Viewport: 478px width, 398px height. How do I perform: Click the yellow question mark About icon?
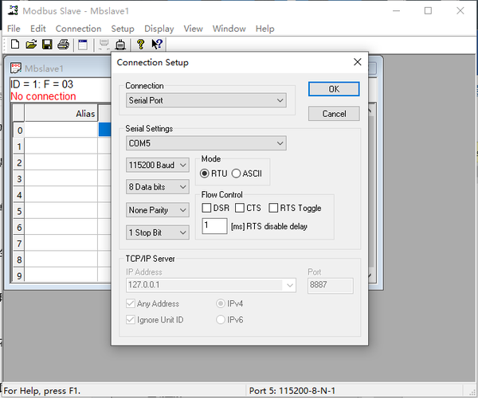(140, 45)
